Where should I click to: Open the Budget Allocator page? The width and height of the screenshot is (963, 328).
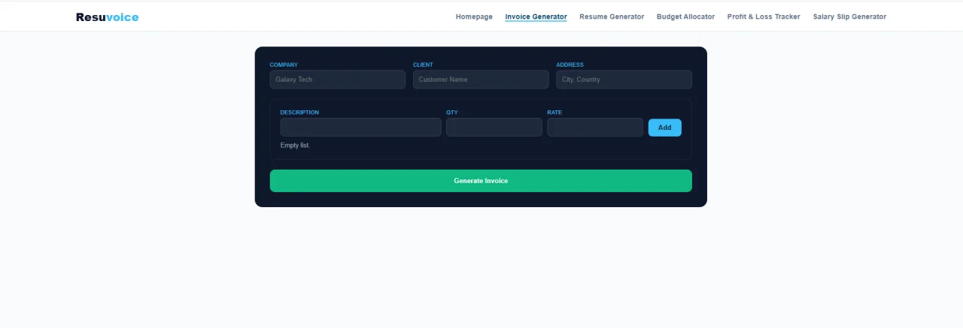pos(685,17)
